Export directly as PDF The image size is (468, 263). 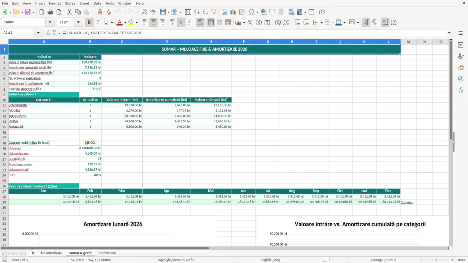coord(42,12)
